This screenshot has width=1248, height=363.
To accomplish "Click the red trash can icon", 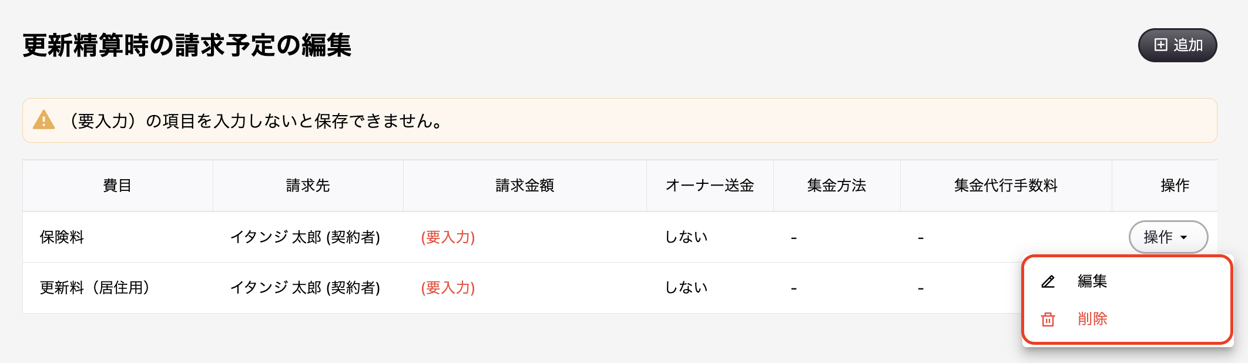I will pos(1048,319).
